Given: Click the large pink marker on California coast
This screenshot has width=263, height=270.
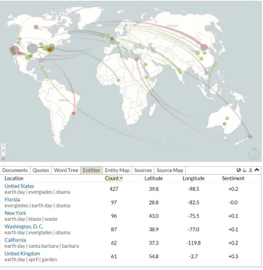Looking at the screenshot, I should [x=15, y=50].
